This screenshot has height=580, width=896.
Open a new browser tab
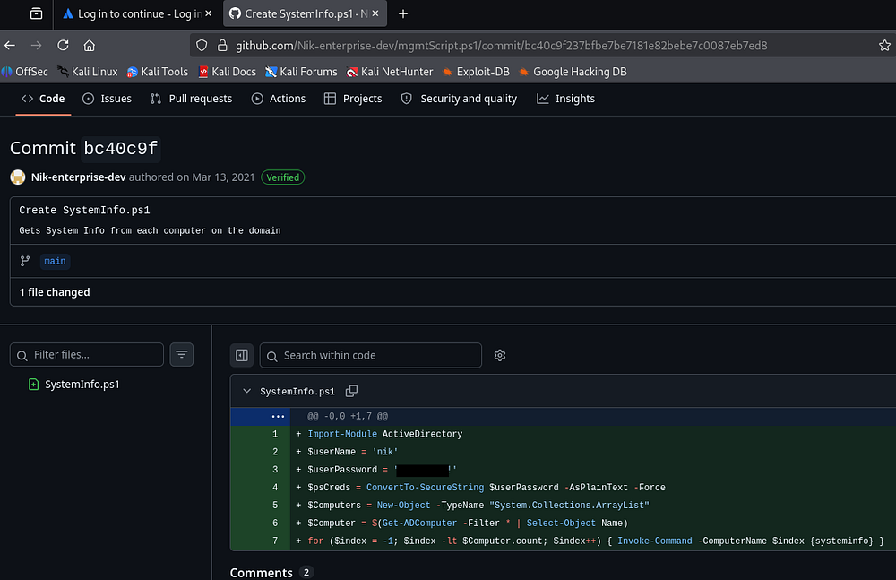[403, 13]
